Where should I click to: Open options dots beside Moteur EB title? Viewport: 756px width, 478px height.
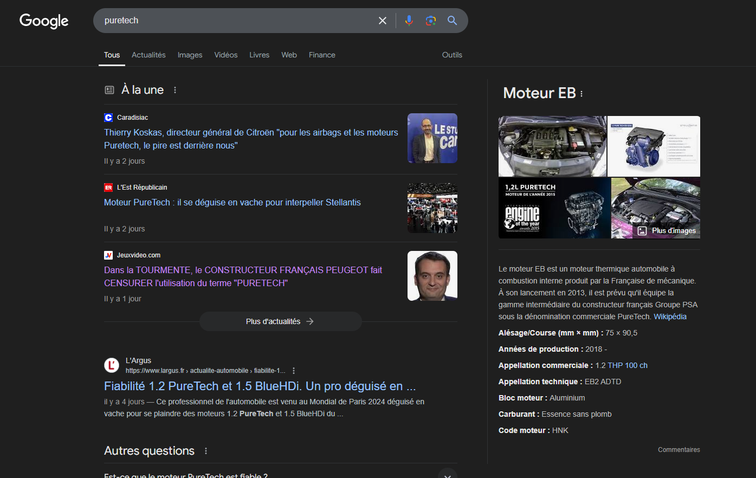581,94
